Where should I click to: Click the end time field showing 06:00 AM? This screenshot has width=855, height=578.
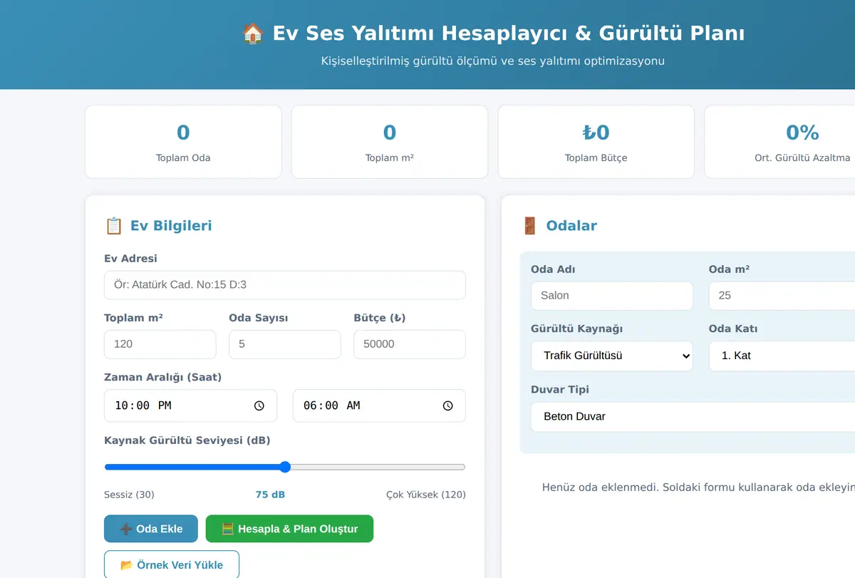pos(379,406)
